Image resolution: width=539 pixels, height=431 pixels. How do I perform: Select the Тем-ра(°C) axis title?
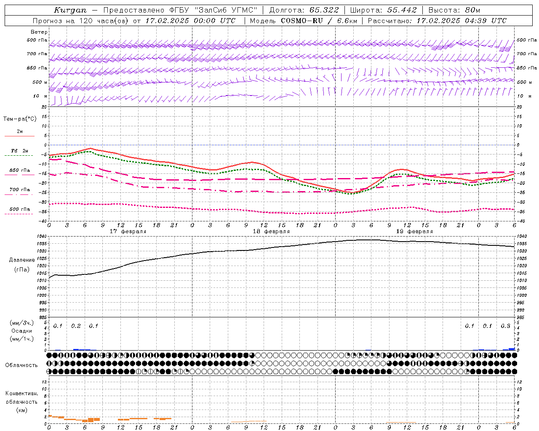click(x=20, y=119)
